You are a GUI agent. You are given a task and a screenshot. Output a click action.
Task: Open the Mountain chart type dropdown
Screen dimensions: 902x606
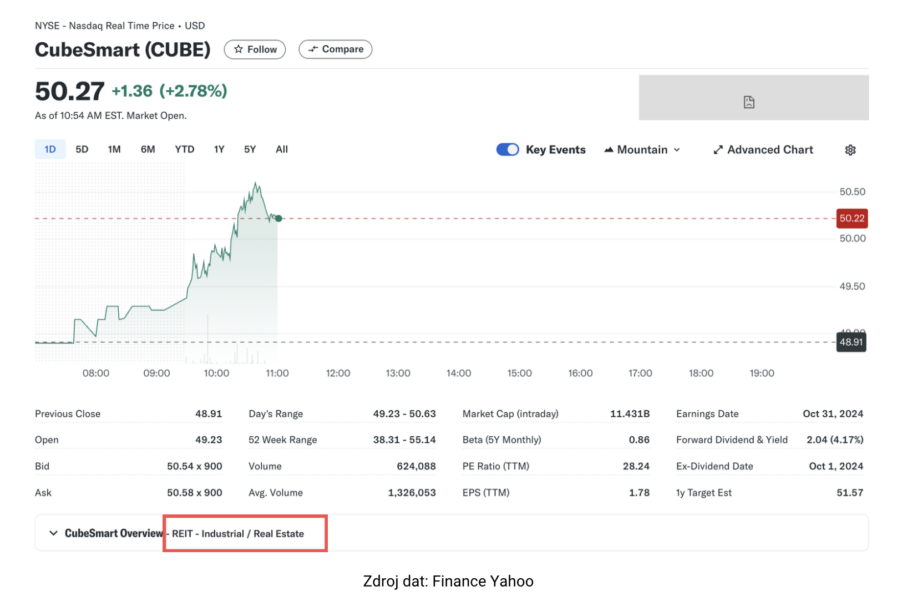point(642,150)
